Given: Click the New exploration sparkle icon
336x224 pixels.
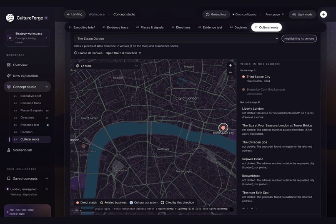Looking at the screenshot, I should click(x=9, y=76).
